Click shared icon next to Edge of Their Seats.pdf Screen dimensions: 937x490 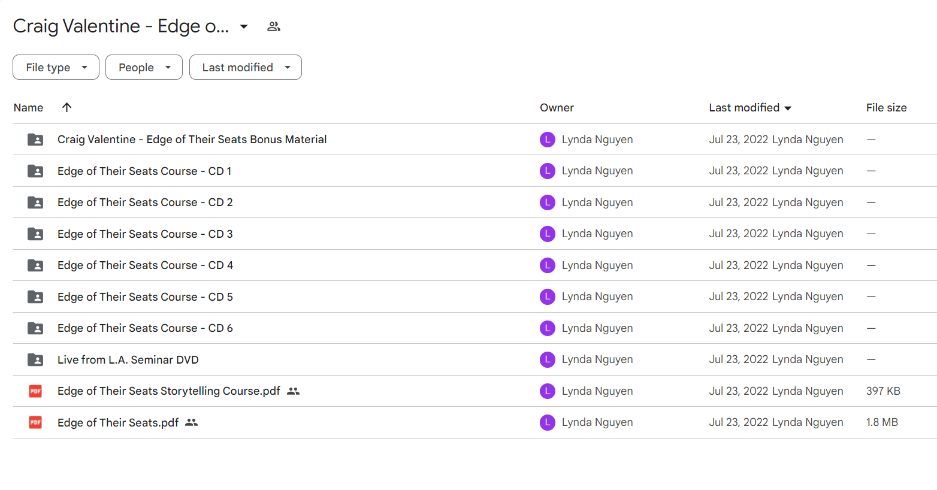tap(191, 422)
